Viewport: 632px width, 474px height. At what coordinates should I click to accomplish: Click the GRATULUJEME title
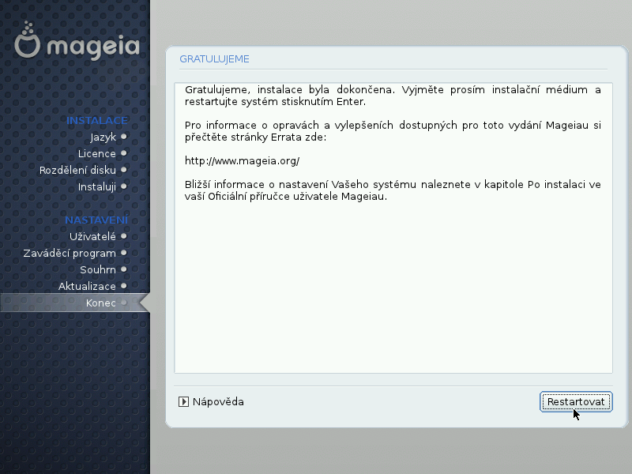click(214, 58)
